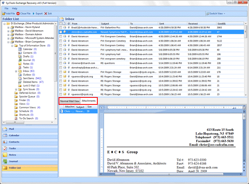The height and width of the screenshot is (184, 249).
Task: Collapse Top of Information Store node
Action: [12, 46]
